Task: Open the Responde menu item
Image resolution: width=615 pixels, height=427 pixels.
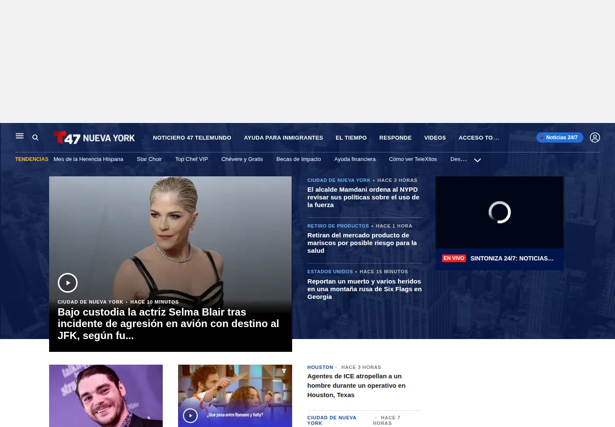Action: (x=395, y=137)
